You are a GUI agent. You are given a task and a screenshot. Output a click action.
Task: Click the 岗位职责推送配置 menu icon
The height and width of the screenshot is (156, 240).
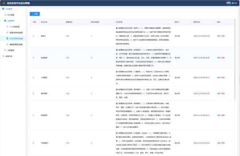[x=7, y=38]
